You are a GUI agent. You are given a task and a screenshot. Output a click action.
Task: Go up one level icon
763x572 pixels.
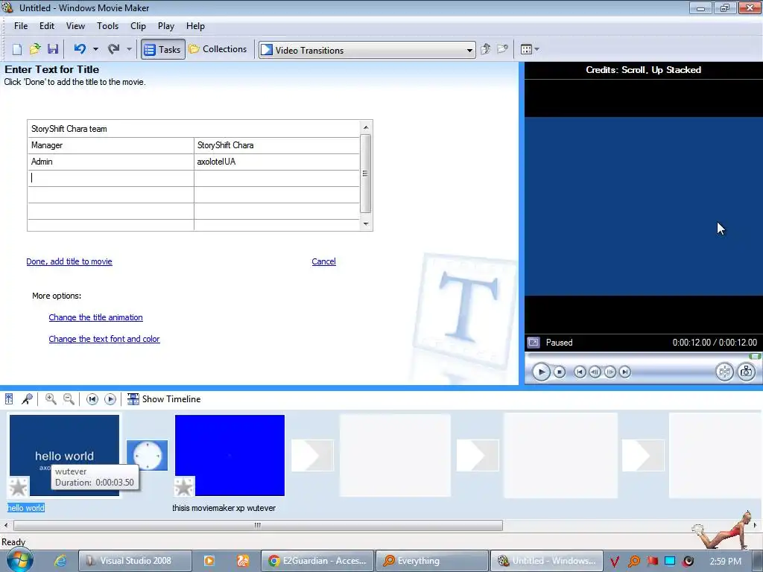(485, 49)
